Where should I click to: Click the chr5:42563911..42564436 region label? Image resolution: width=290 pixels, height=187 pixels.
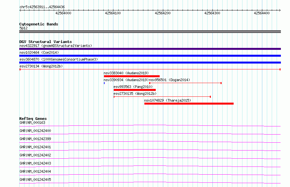click(x=42, y=7)
